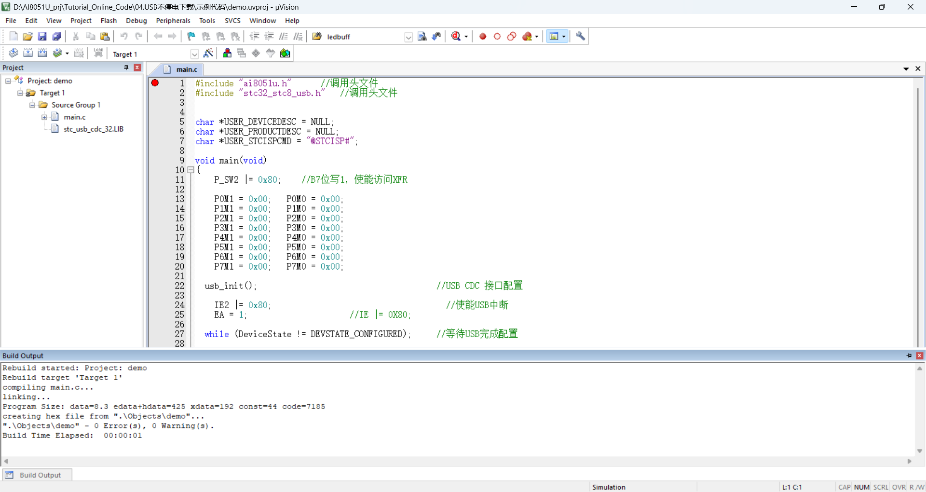Screen dimensions: 926x492
Task: Open the Target 1 selection dropdown
Action: pos(194,54)
